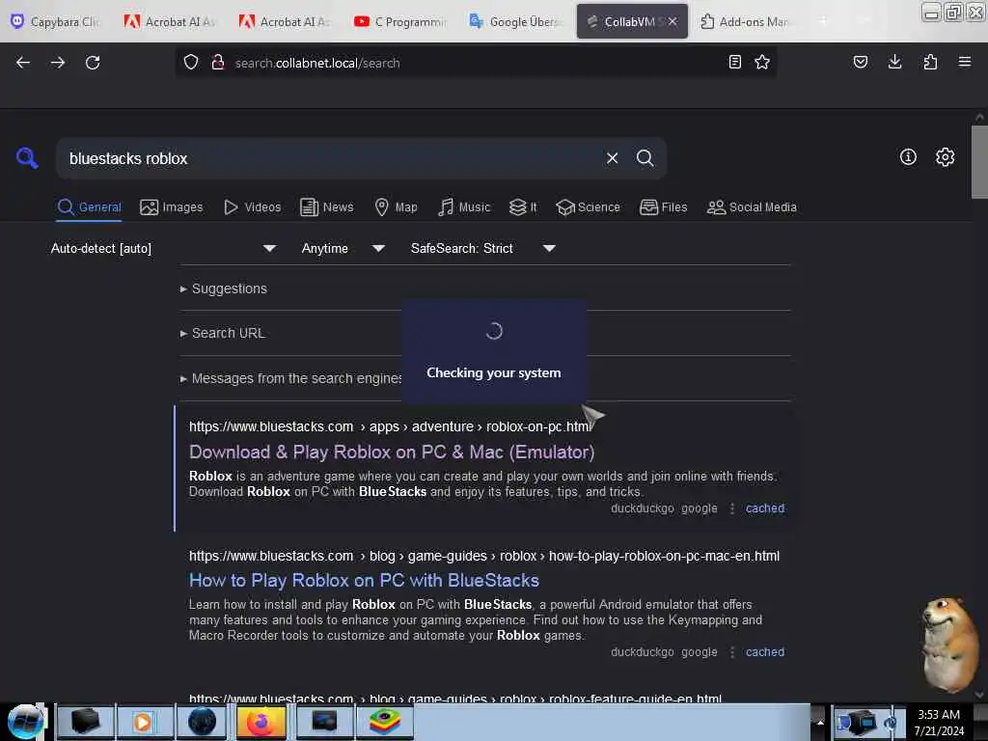Go to the search home via the blue magnifier logo
988x741 pixels.
pyautogui.click(x=27, y=157)
